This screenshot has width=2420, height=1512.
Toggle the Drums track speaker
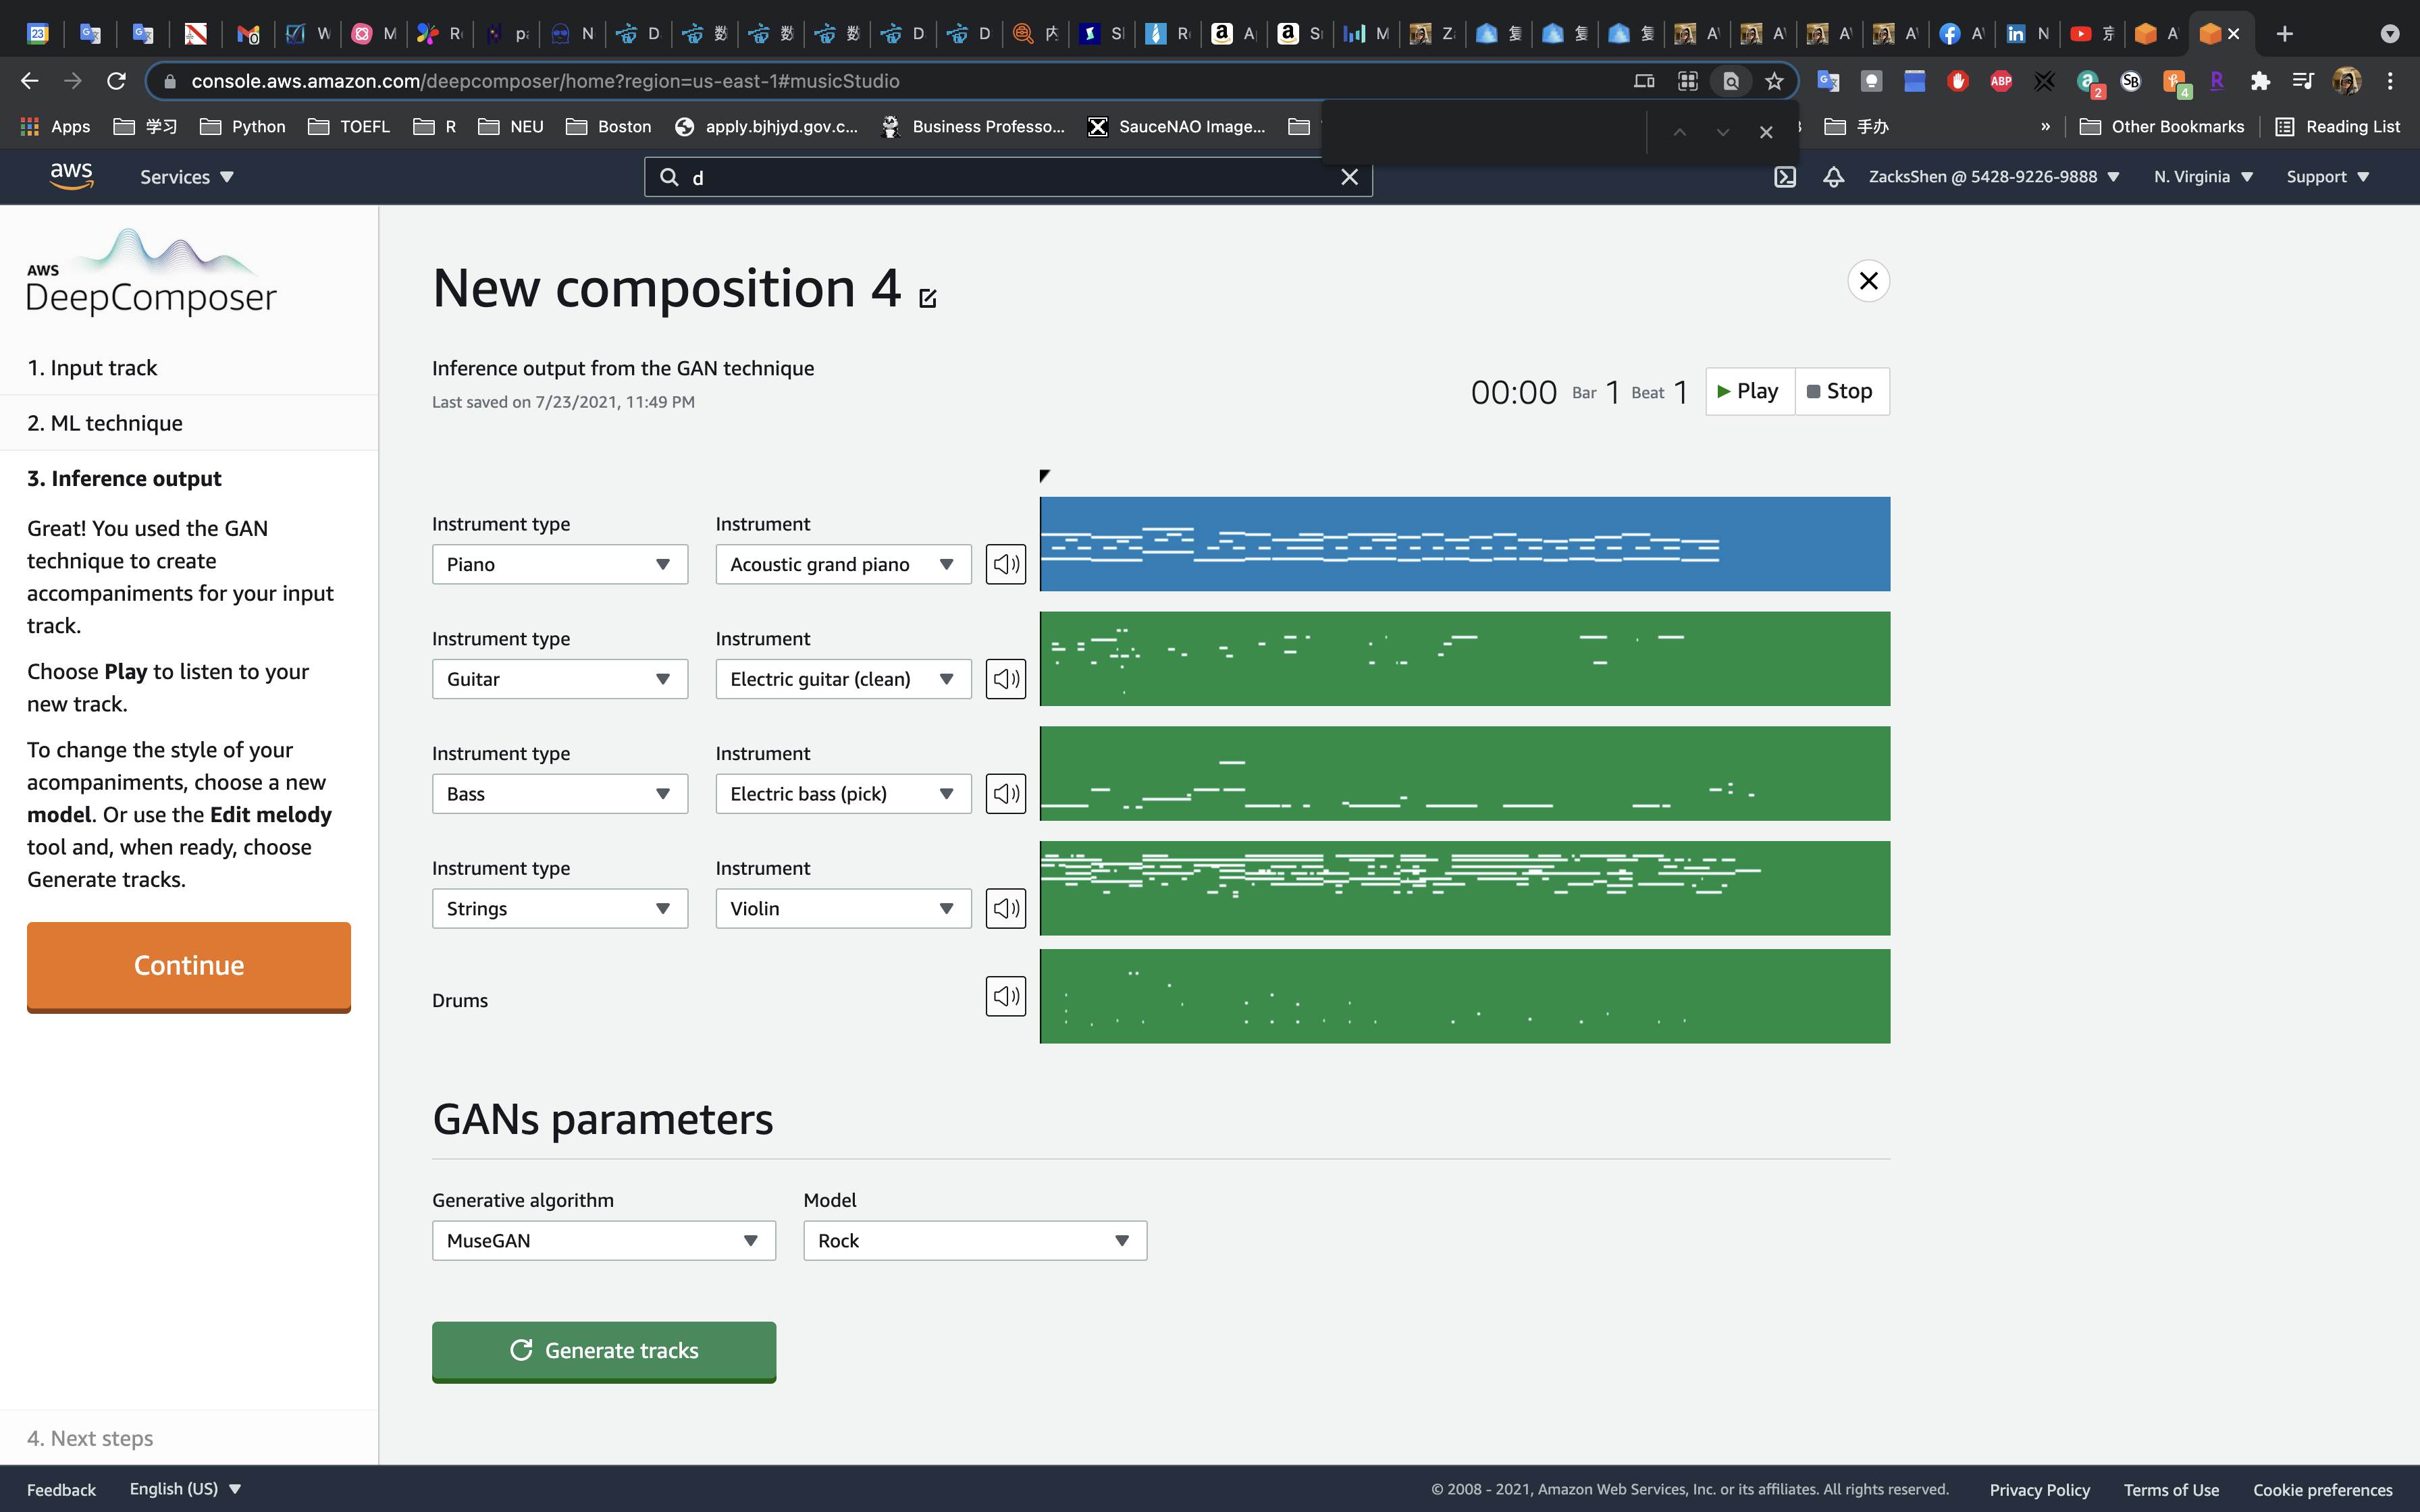1005,996
